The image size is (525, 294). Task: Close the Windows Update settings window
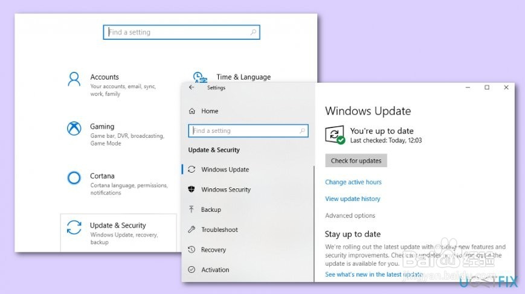(506, 88)
